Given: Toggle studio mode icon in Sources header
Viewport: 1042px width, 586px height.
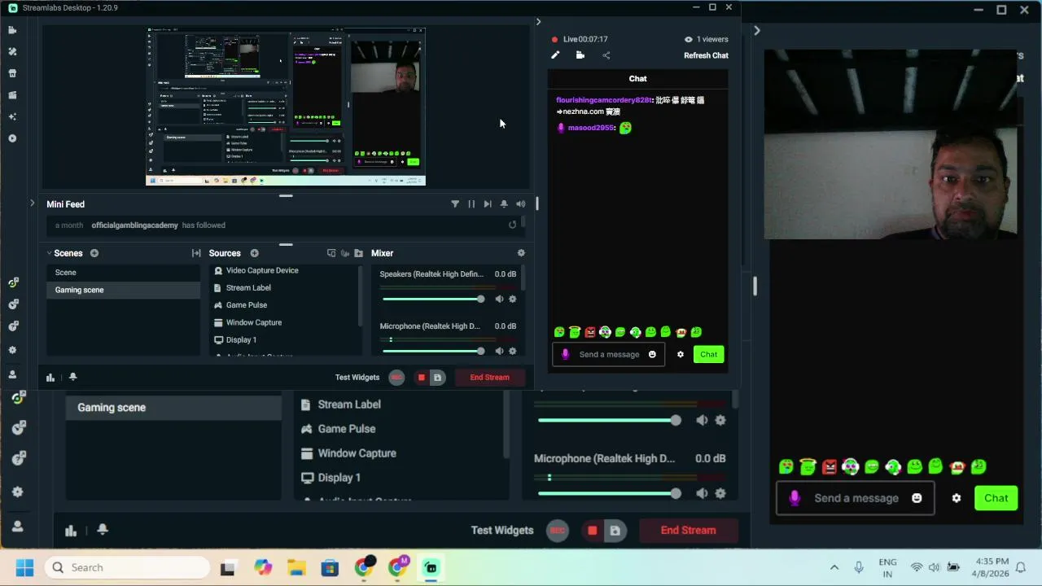Looking at the screenshot, I should pos(331,253).
